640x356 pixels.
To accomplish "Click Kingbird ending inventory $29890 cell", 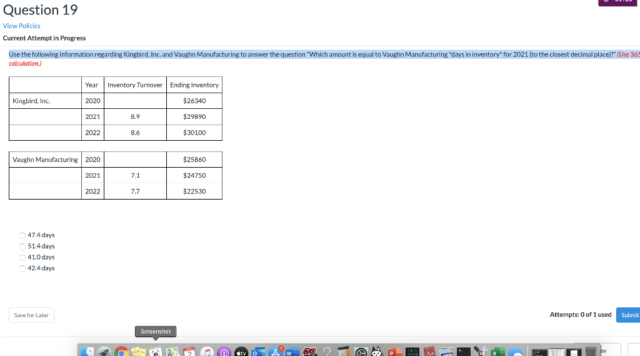I will click(194, 116).
